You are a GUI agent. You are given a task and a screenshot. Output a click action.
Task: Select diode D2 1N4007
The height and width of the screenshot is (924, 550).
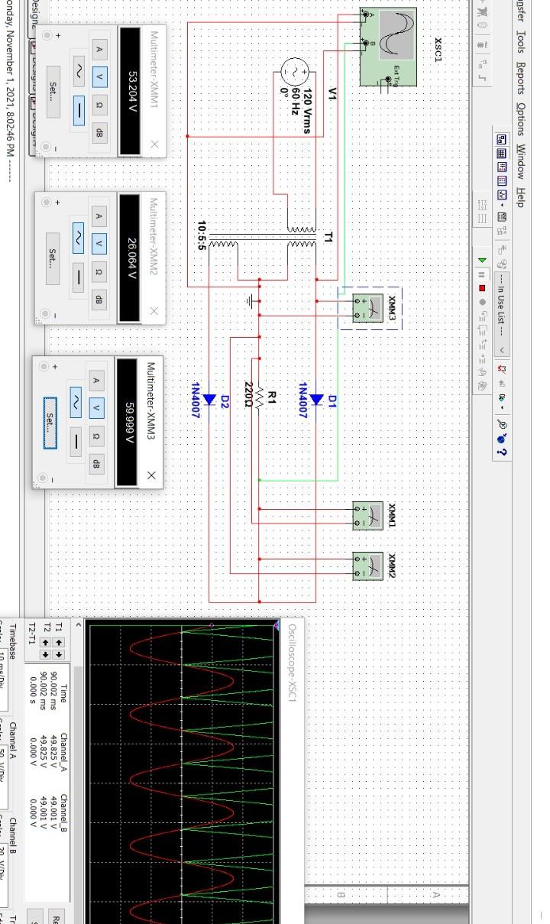click(x=208, y=400)
